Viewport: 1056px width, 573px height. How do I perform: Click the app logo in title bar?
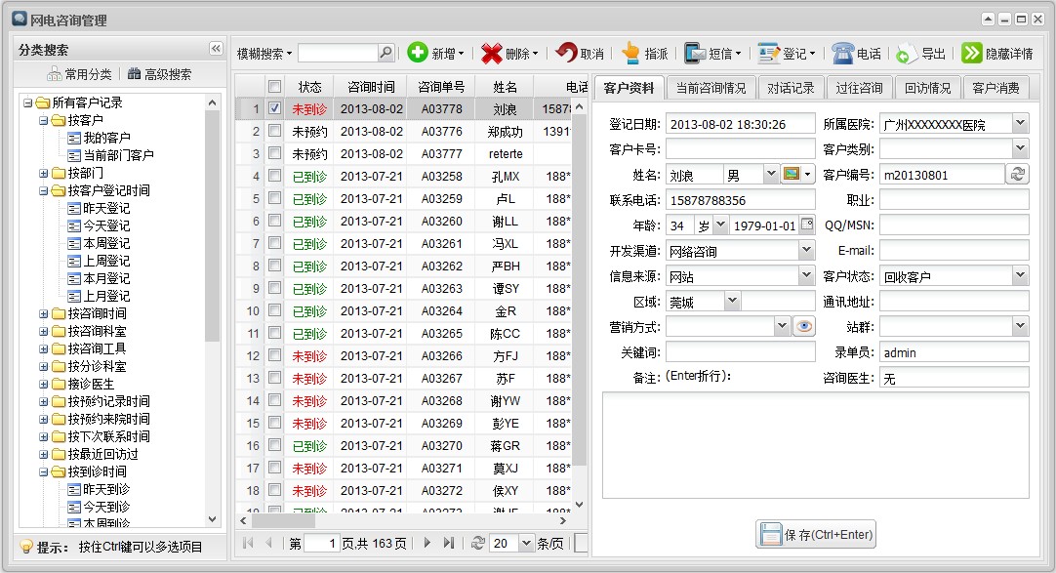point(20,19)
